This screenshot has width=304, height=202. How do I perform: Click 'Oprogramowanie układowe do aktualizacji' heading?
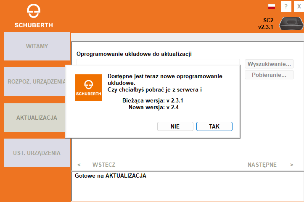(x=134, y=54)
